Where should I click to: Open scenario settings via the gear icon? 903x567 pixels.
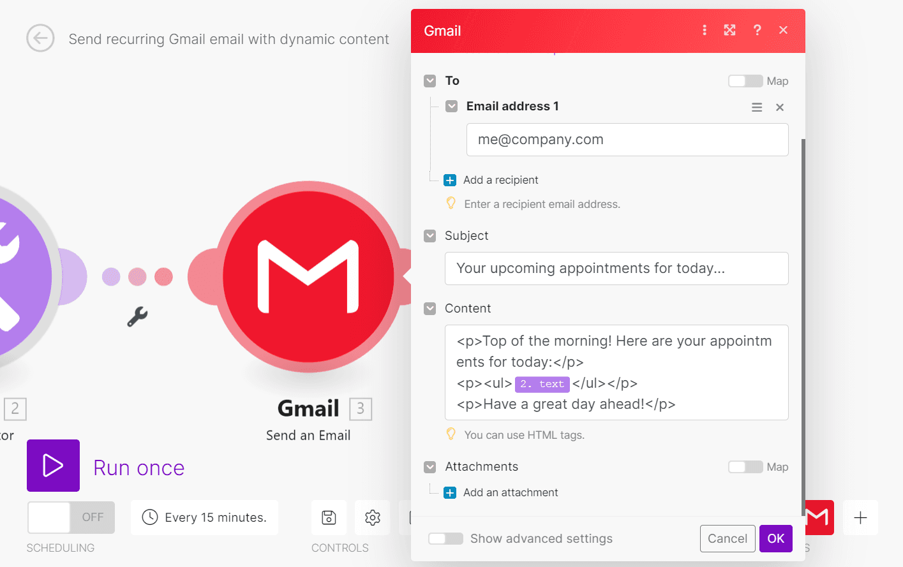372,517
